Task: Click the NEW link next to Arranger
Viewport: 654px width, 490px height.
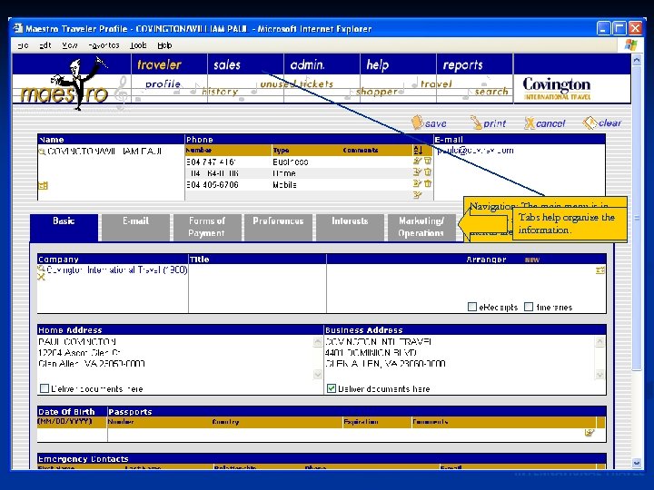Action: 531,260
